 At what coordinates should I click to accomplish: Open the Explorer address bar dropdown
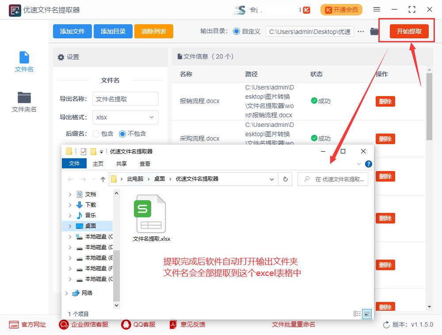pos(272,179)
